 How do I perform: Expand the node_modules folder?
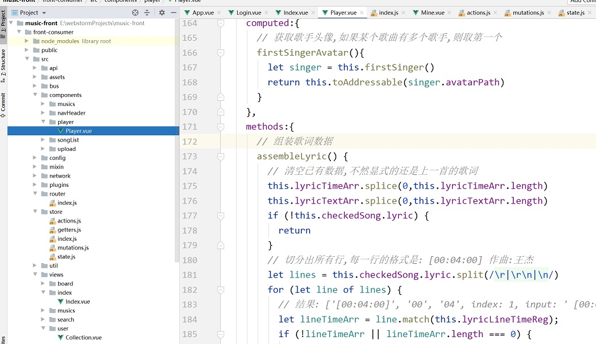pyautogui.click(x=26, y=41)
